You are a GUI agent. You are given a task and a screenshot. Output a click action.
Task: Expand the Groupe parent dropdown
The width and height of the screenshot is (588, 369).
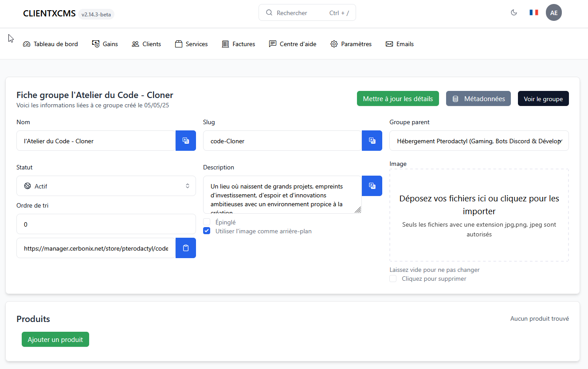pyautogui.click(x=479, y=141)
